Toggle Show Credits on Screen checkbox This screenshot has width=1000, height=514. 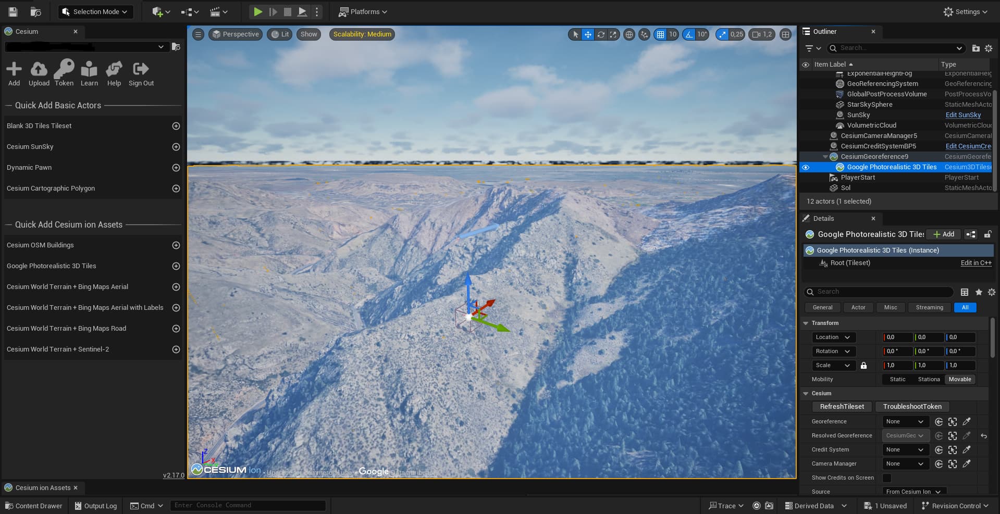click(x=887, y=478)
